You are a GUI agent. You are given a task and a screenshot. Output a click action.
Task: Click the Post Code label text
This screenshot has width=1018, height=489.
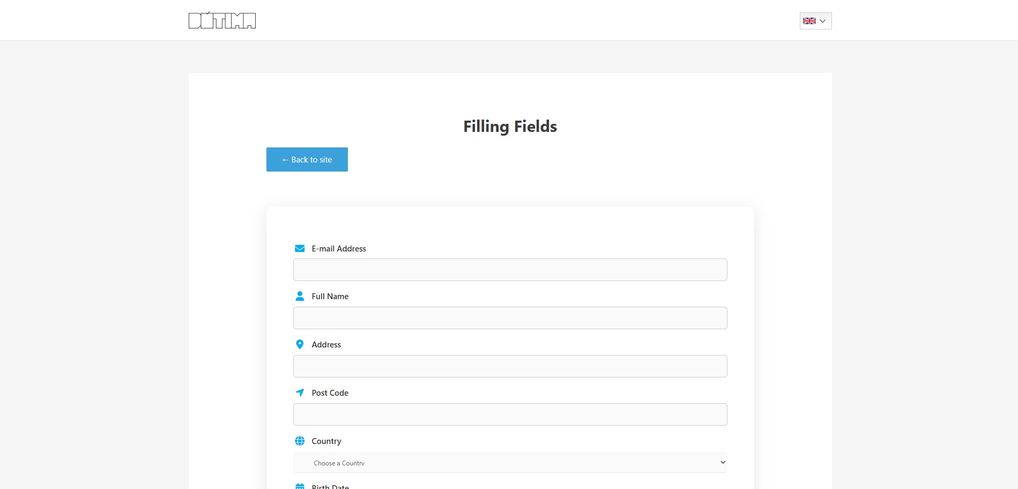pos(330,393)
